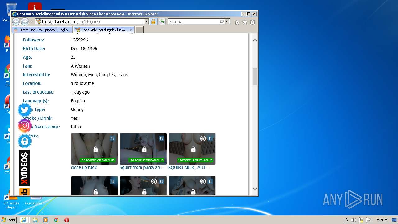The width and height of the screenshot is (398, 224).
Task: Expand the address bar autocomplete dropdown
Action: coord(146,22)
